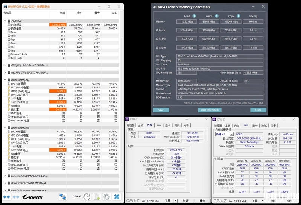Image resolution: width=301 pixels, height=205 pixels.
Task: Click the info icon next to Write in AIDA64
Action: [x=217, y=16]
